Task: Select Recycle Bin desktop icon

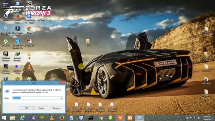Action: coord(6,30)
